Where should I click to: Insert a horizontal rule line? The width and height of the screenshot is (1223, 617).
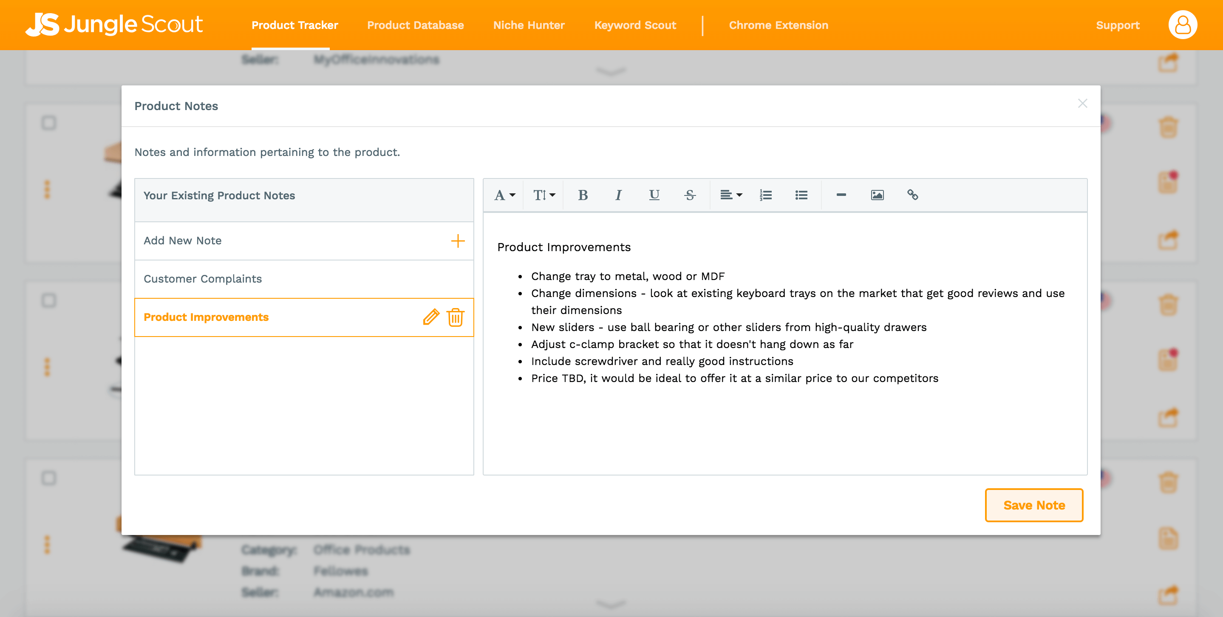(841, 195)
